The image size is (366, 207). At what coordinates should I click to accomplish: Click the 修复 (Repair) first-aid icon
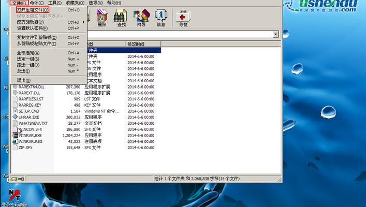(x=183, y=18)
